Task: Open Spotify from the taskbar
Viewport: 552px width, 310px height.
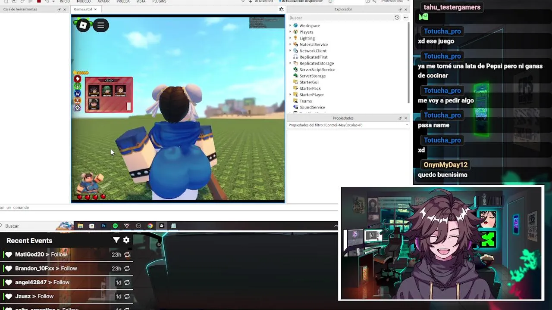Action: [x=115, y=226]
